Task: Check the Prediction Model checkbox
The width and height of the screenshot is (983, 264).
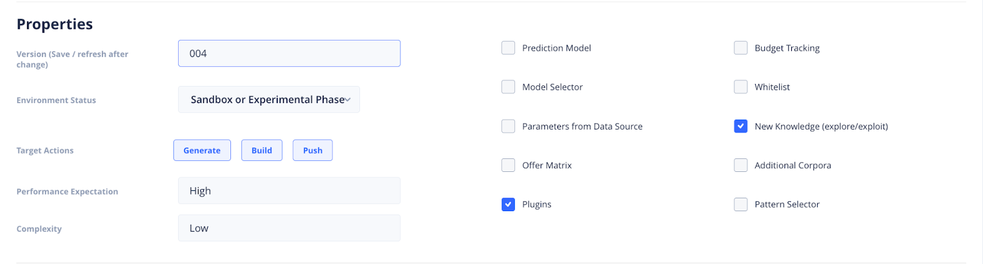Action: 508,48
